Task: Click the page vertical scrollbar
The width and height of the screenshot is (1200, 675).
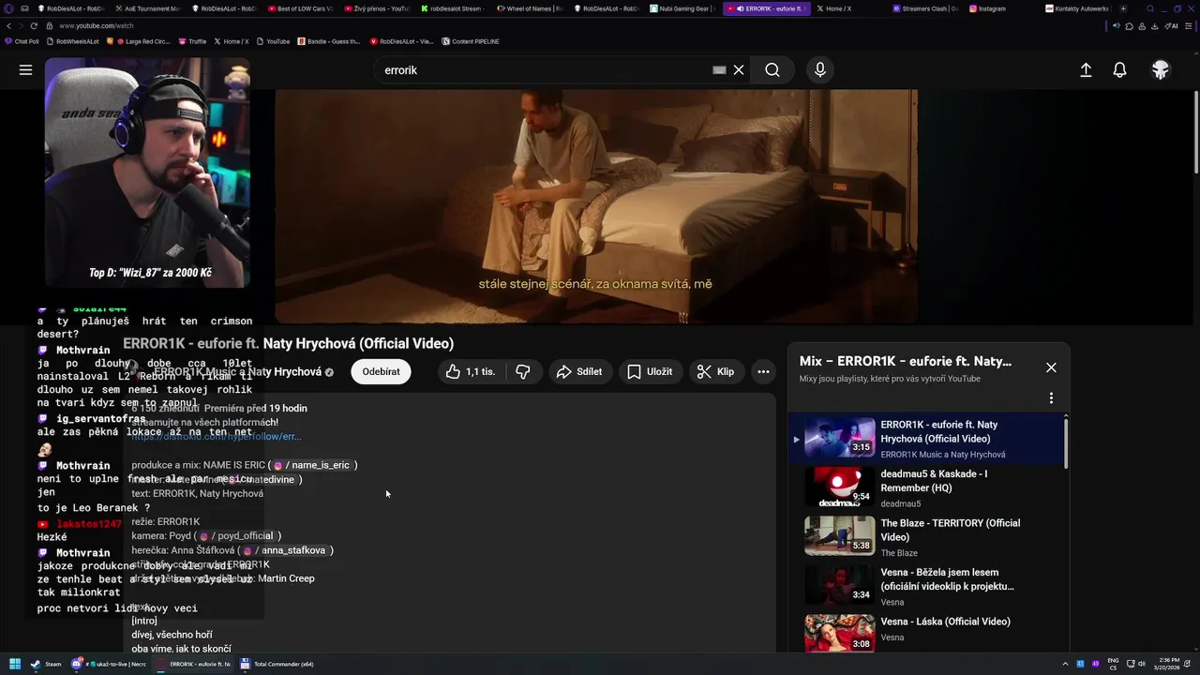Action: 1195,131
